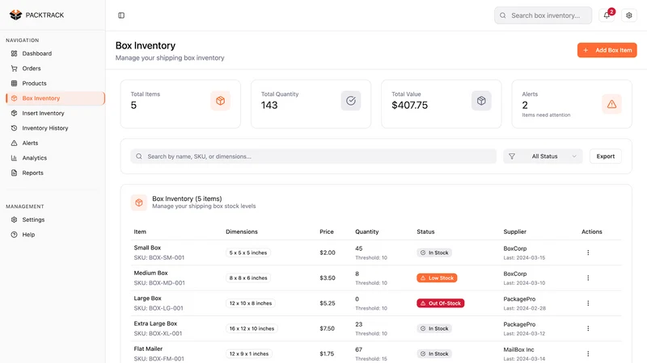Click the Out-Of-Stock status badge

(x=440, y=303)
